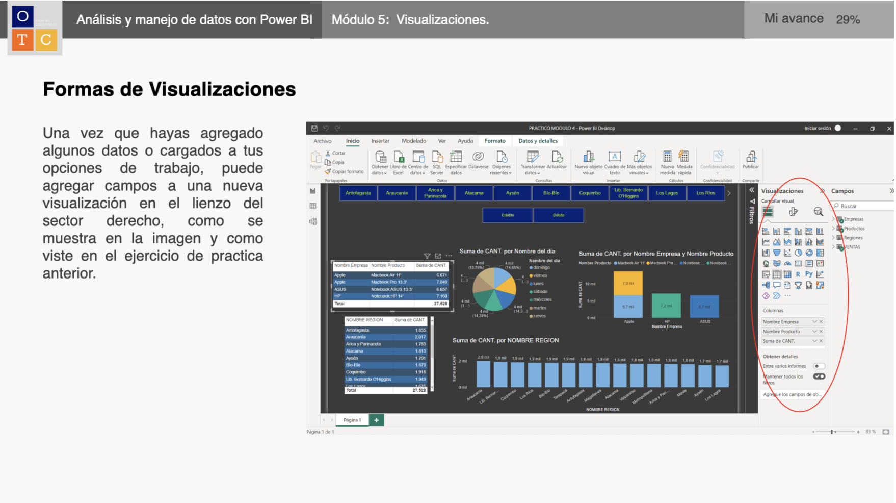Image resolution: width=896 pixels, height=503 pixels.
Task: Click the Redo arrow in title bar
Action: click(x=337, y=128)
